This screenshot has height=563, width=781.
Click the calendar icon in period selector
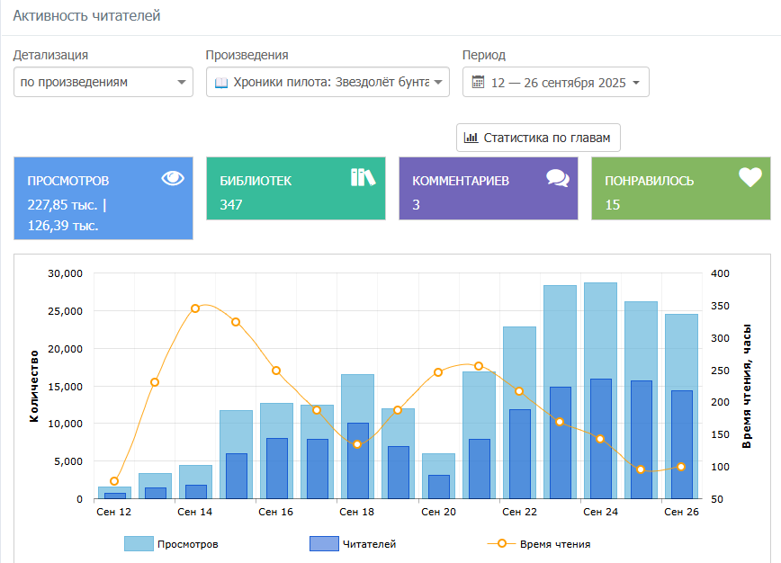tap(478, 82)
